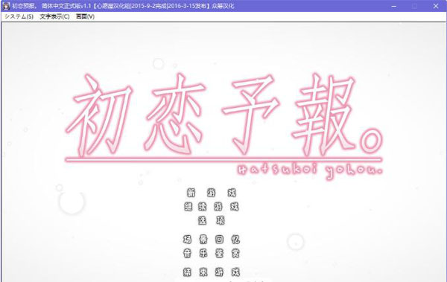Open the 文字表示(C) menu

tap(54, 16)
